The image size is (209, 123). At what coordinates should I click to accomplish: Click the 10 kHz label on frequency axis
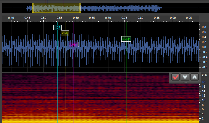(203, 100)
